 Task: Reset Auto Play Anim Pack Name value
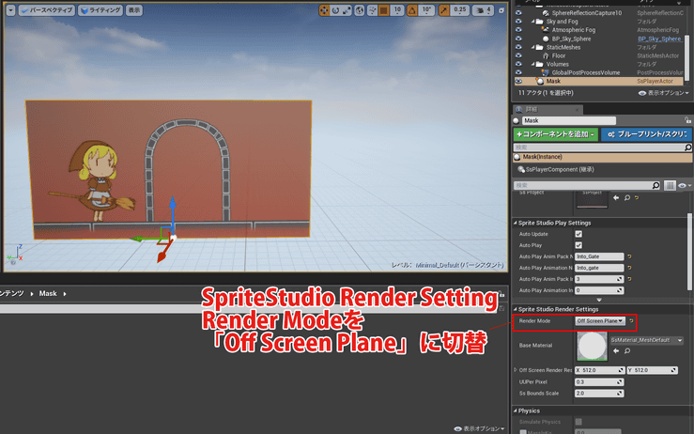point(629,256)
